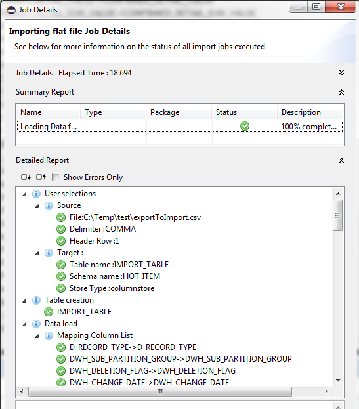Select the Loading Data f... summary row

click(180, 127)
